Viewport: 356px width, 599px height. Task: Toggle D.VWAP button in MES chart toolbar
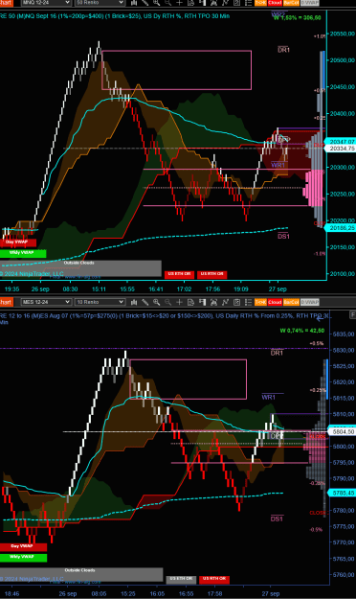click(309, 302)
